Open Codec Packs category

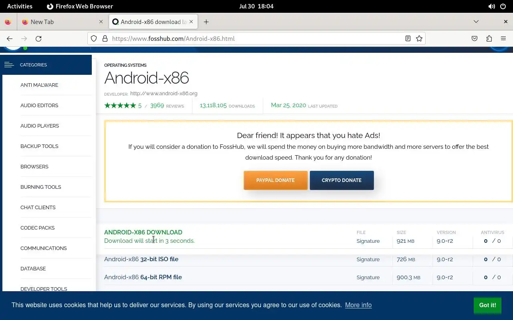(38, 228)
